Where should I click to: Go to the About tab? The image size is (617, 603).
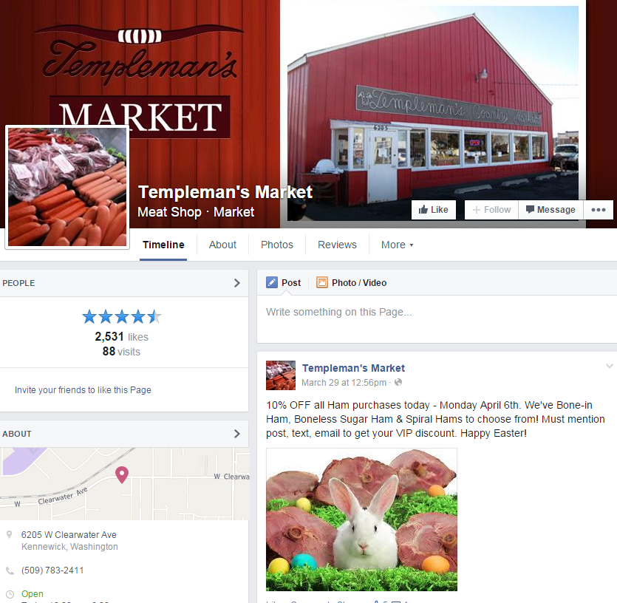tap(222, 245)
